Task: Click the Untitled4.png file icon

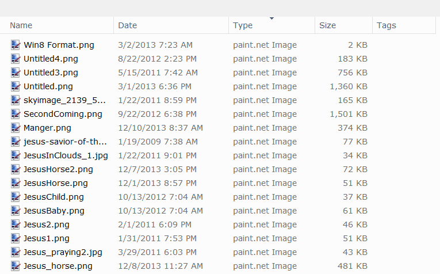Action: 16,59
